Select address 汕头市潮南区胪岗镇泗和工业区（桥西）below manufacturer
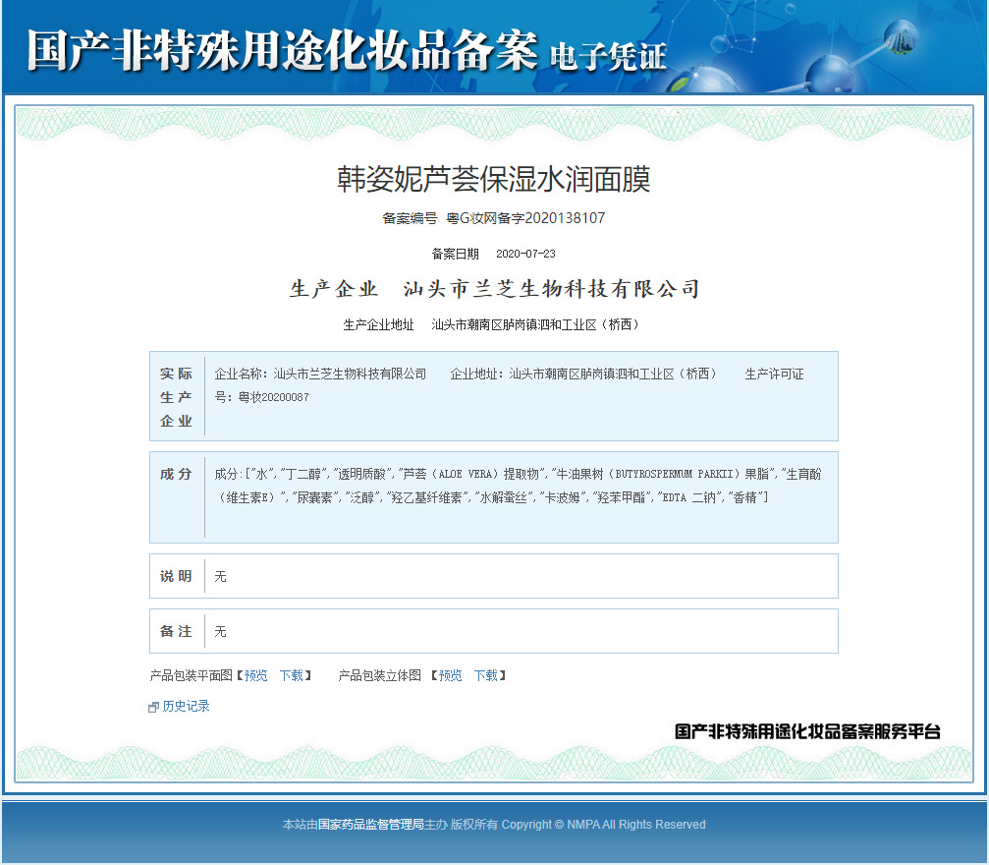The width and height of the screenshot is (989, 865). pos(537,324)
